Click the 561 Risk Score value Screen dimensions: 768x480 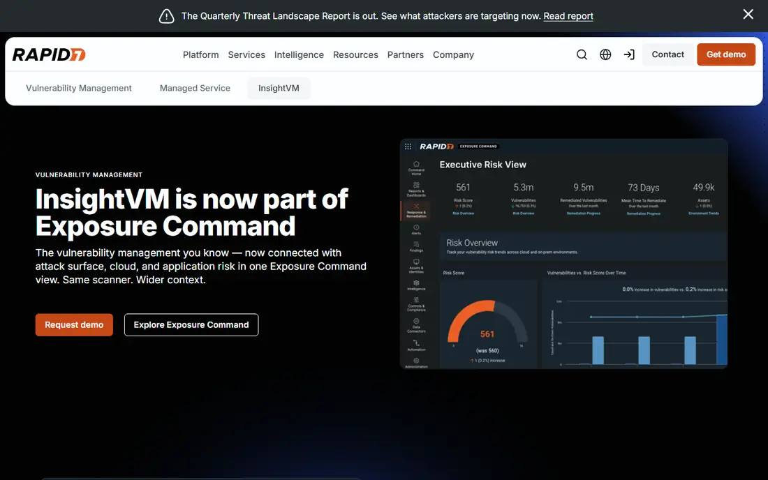(463, 188)
